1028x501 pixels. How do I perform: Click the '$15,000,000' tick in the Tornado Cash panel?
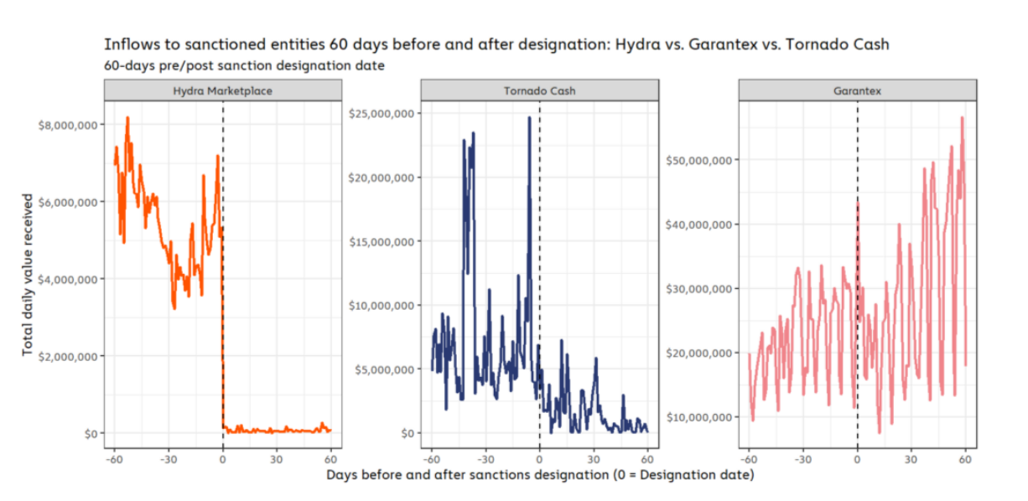[x=382, y=241]
